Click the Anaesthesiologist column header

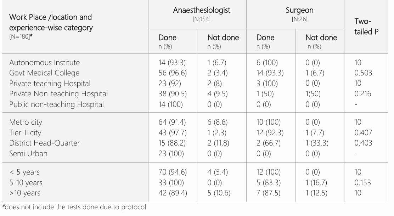202,10
